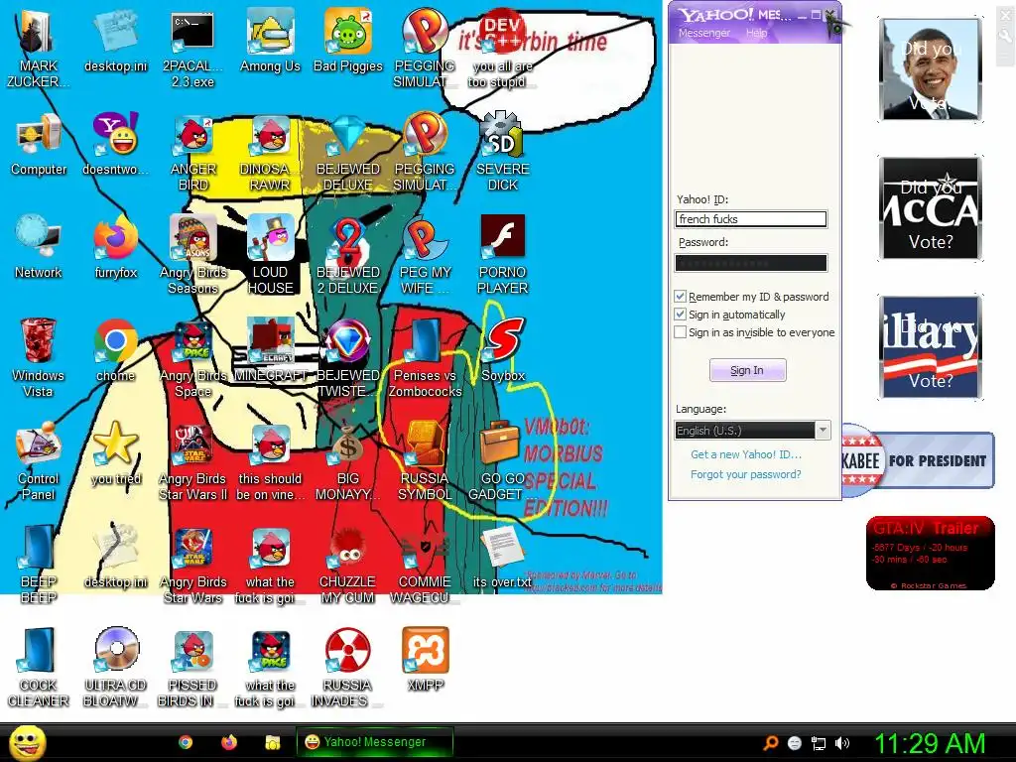
Task: Click the network tray icon
Action: [819, 743]
